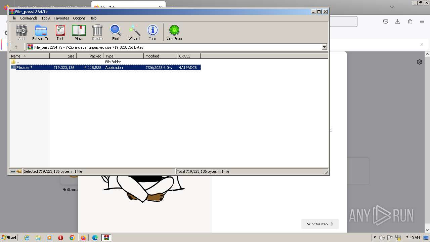Expand the archive path dropdown

(325, 47)
